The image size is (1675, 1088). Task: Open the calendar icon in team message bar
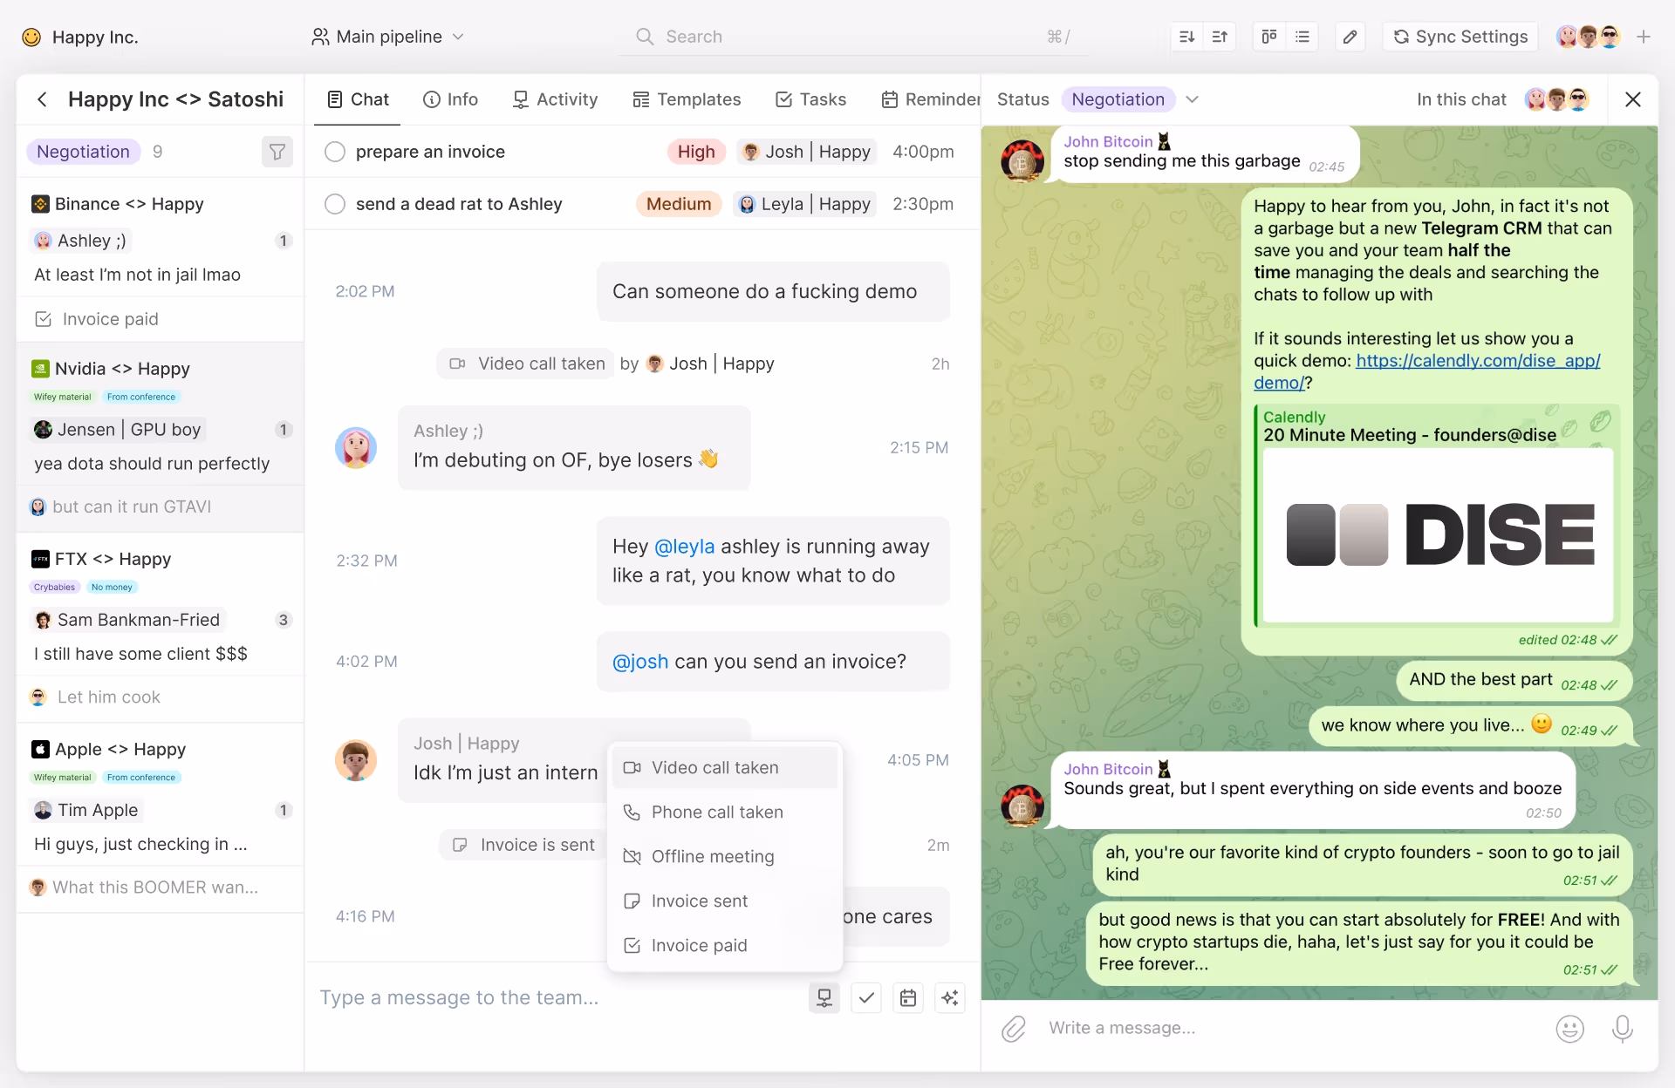tap(908, 997)
